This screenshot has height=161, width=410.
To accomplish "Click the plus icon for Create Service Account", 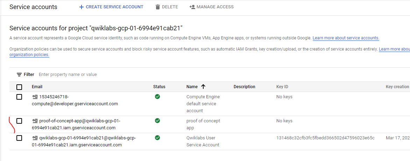I will pyautogui.click(x=82, y=7).
